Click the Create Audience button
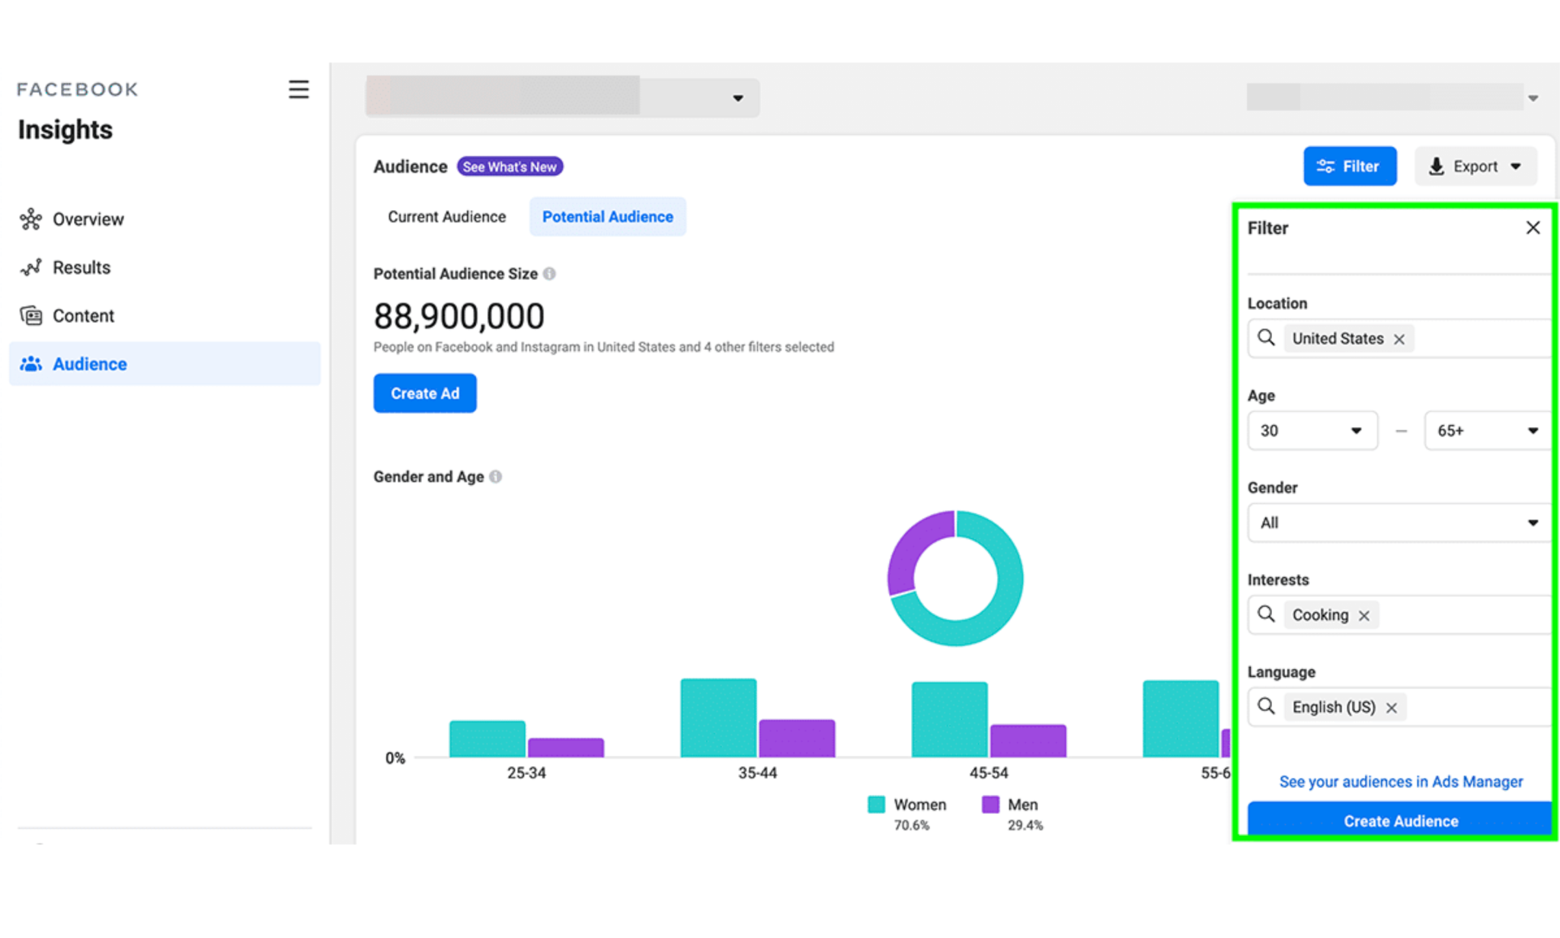Image resolution: width=1560 pixels, height=938 pixels. click(x=1401, y=821)
